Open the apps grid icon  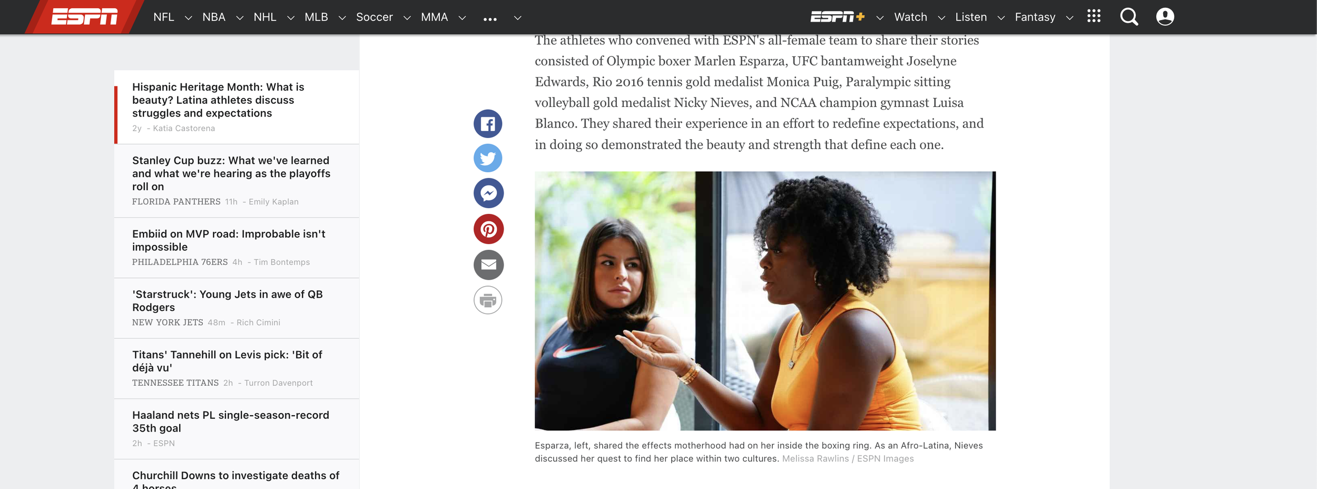click(1094, 16)
